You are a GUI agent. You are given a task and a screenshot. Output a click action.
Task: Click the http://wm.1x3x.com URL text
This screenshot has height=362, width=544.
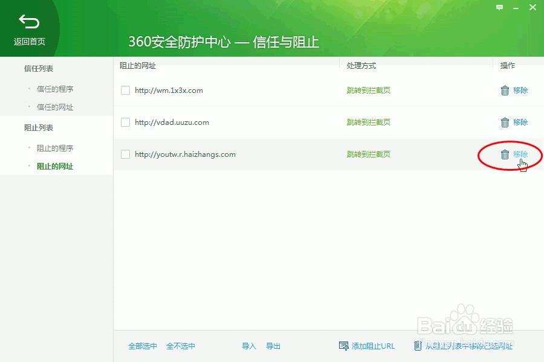[169, 91]
